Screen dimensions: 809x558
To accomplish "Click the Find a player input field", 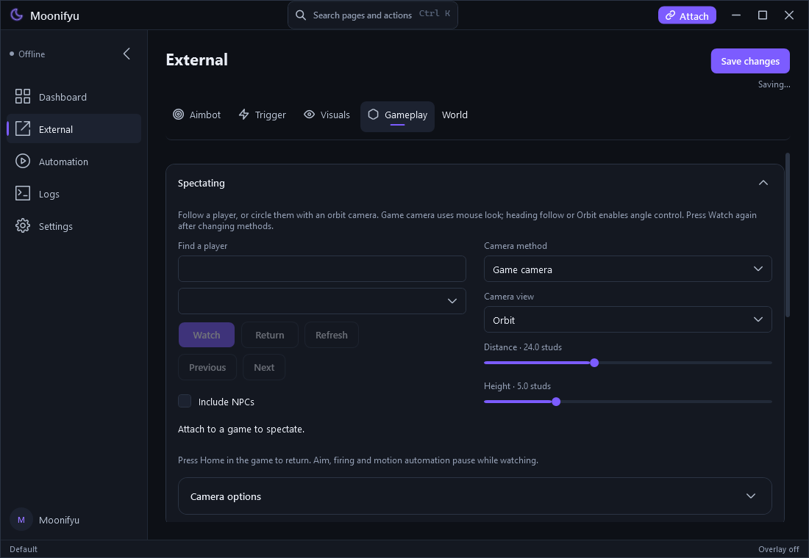I will point(322,269).
